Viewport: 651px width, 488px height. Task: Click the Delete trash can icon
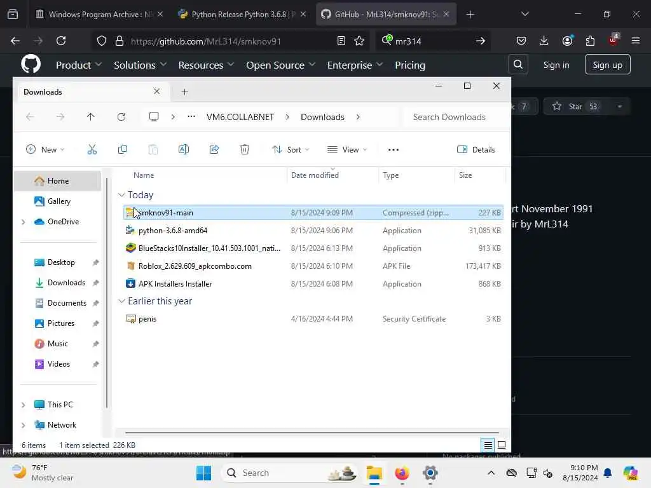(245, 149)
